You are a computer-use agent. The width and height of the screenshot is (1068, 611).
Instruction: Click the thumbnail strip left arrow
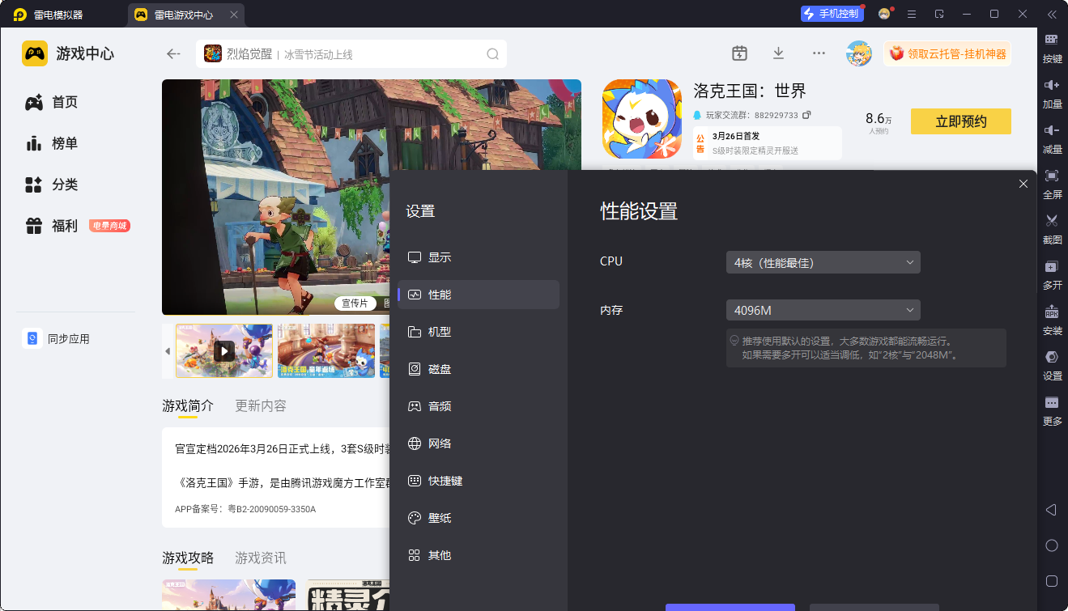coord(168,351)
